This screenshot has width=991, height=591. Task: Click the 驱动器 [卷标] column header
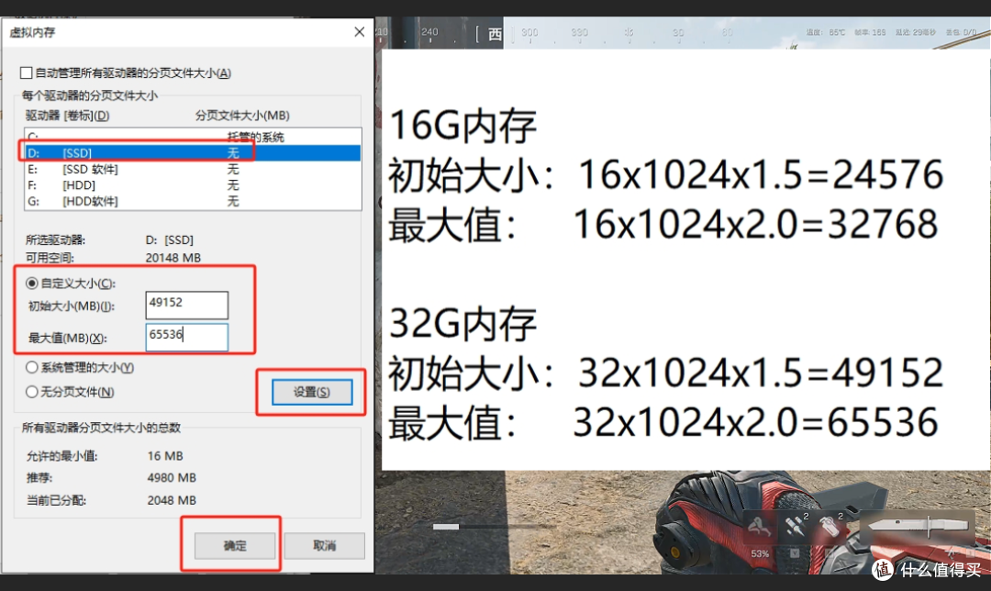click(x=67, y=116)
